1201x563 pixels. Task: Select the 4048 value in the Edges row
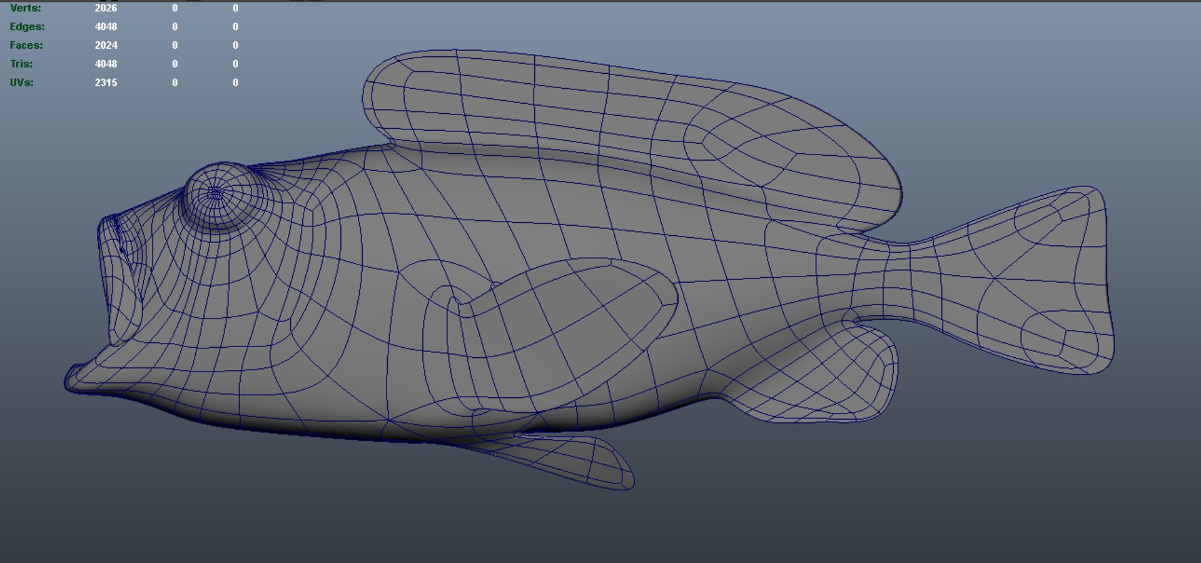[106, 27]
